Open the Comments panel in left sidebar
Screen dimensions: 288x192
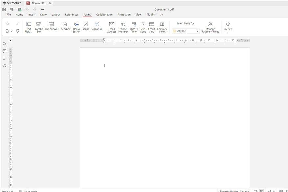[4, 51]
